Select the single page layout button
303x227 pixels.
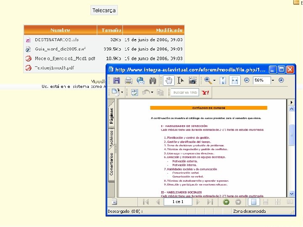254,202
